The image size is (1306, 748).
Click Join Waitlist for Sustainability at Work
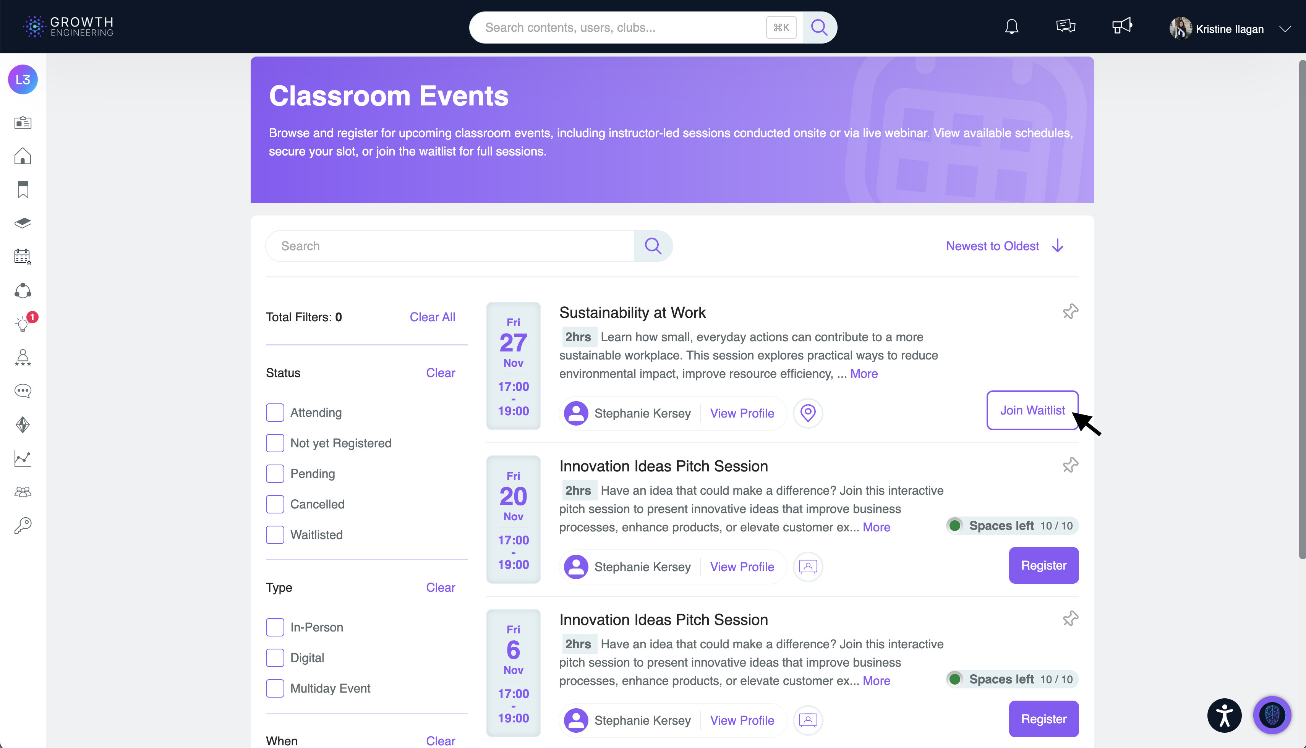coord(1032,410)
